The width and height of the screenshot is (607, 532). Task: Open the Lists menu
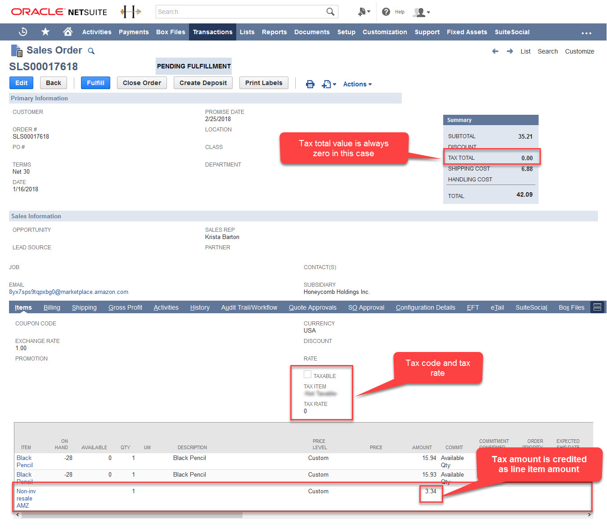click(247, 32)
